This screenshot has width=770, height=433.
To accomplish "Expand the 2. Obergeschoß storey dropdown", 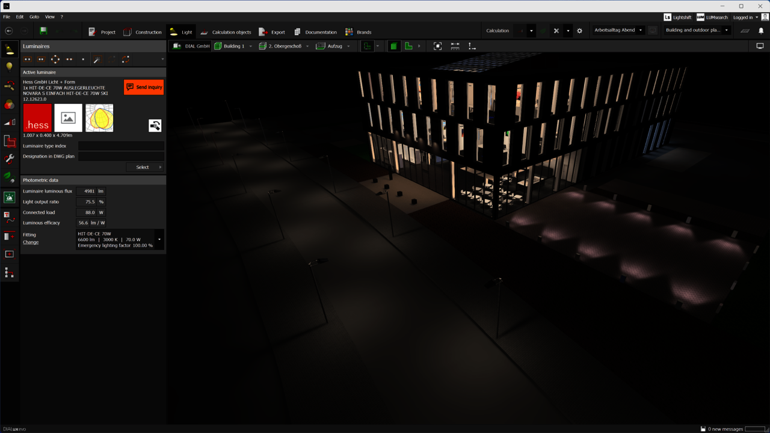I will [307, 46].
